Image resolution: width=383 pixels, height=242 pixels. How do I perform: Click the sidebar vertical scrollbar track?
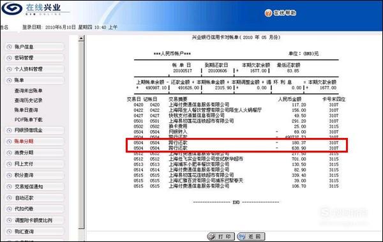point(81,135)
